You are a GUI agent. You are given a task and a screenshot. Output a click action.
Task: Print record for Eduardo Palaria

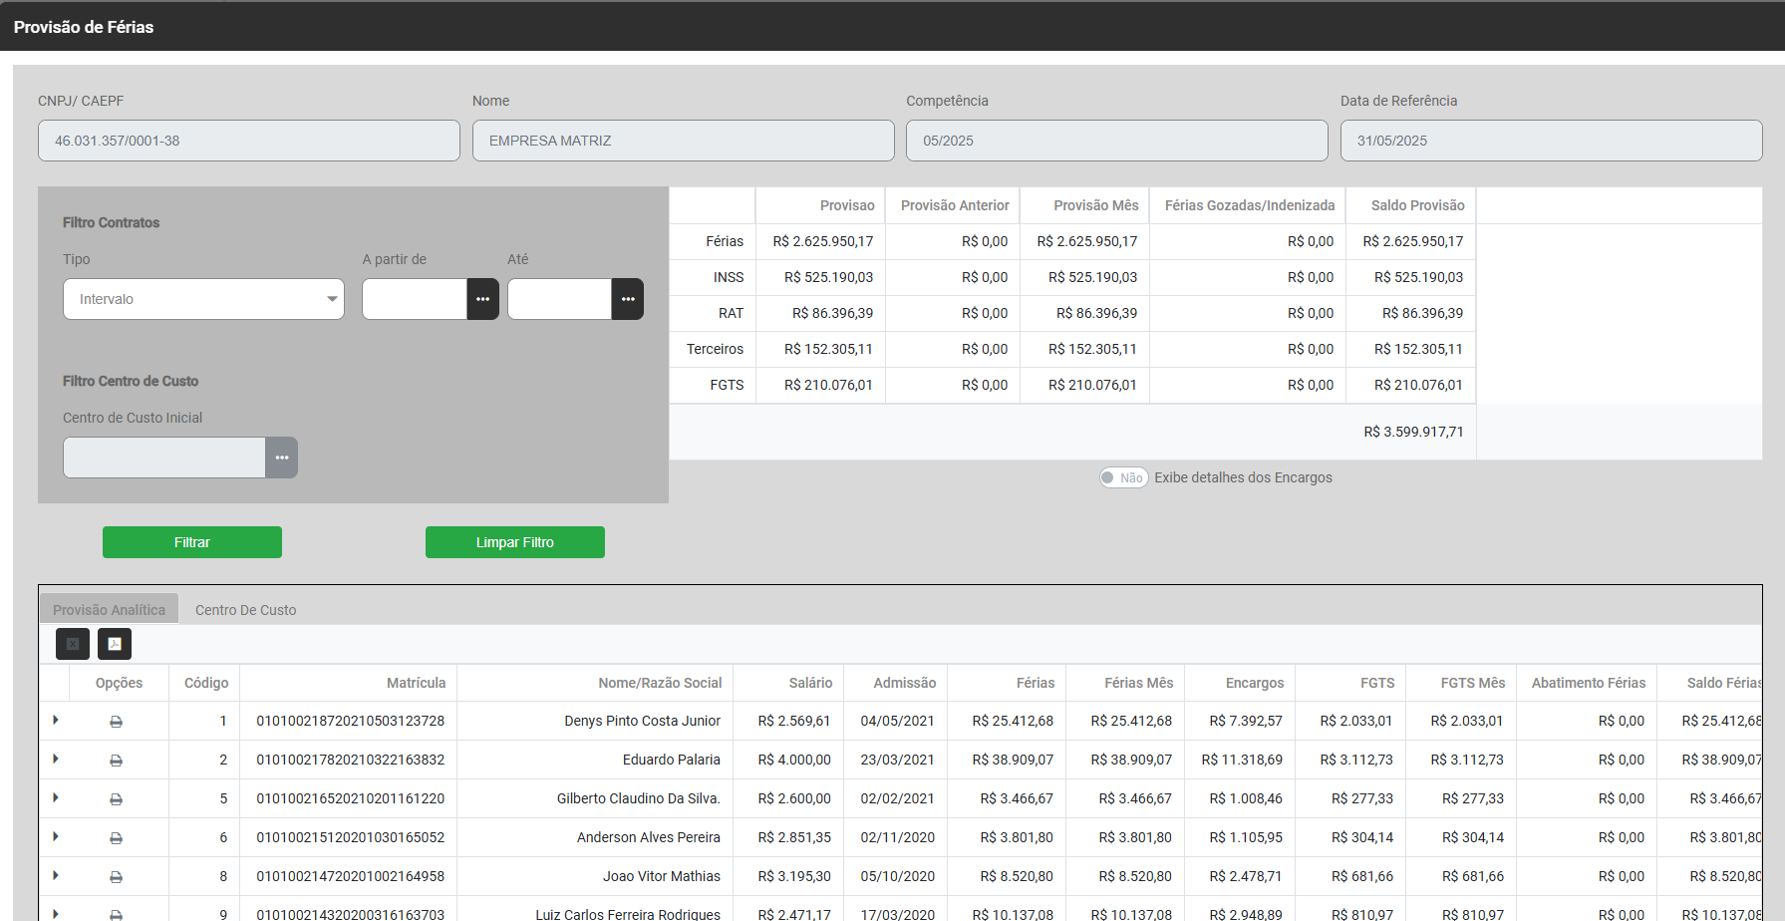116,761
